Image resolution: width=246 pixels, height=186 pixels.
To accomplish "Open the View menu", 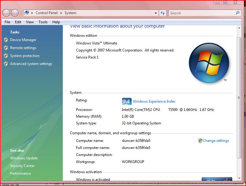I will 30,22.
